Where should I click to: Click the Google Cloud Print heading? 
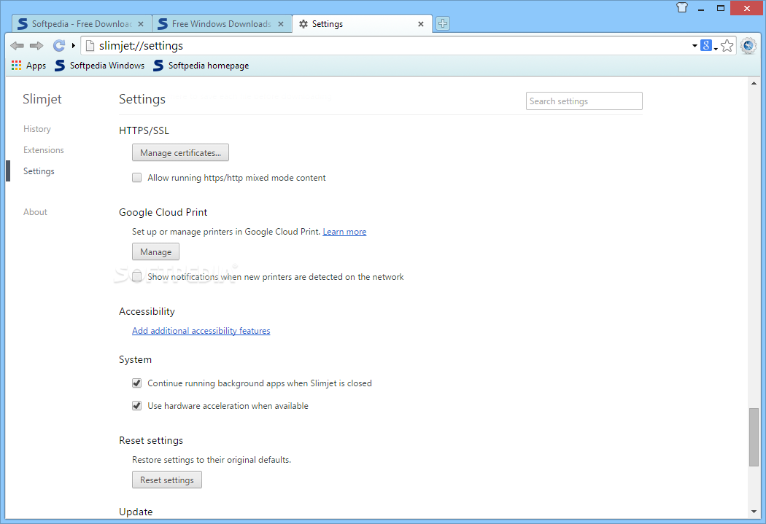coord(163,212)
